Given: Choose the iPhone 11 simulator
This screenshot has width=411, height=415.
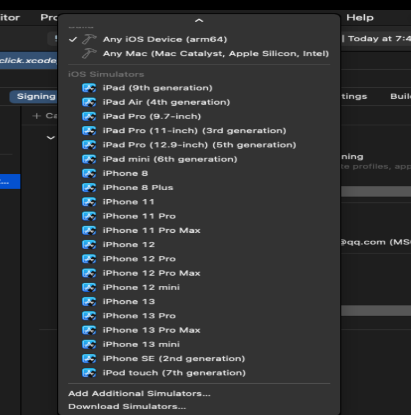Looking at the screenshot, I should coord(199,202).
